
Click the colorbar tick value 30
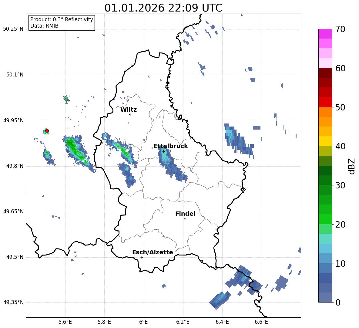(x=340, y=185)
